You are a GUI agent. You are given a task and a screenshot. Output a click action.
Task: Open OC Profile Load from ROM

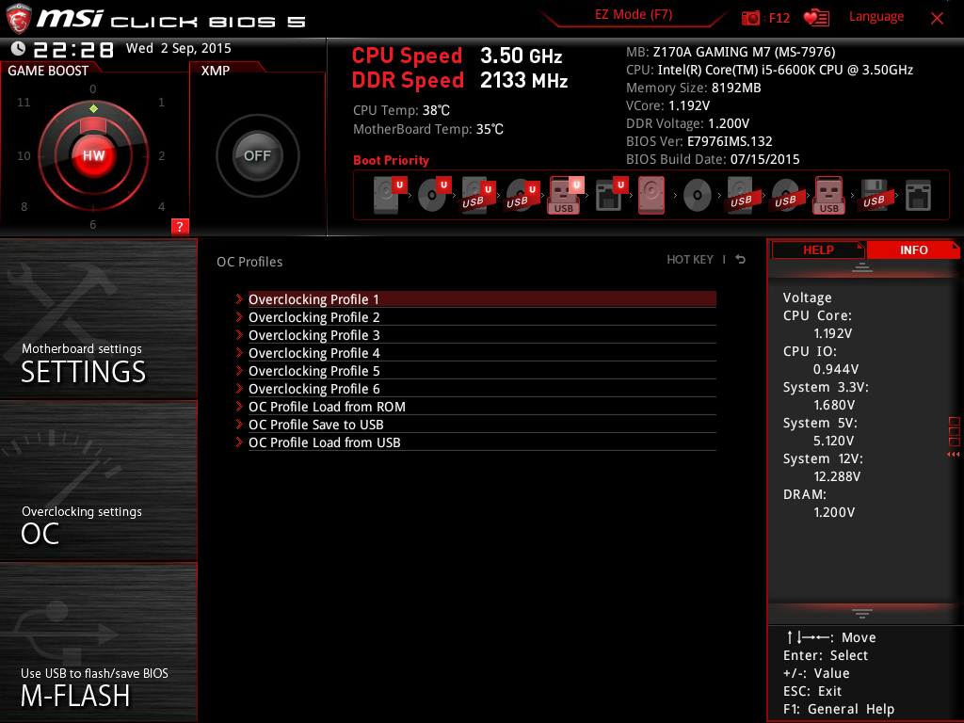(482, 407)
